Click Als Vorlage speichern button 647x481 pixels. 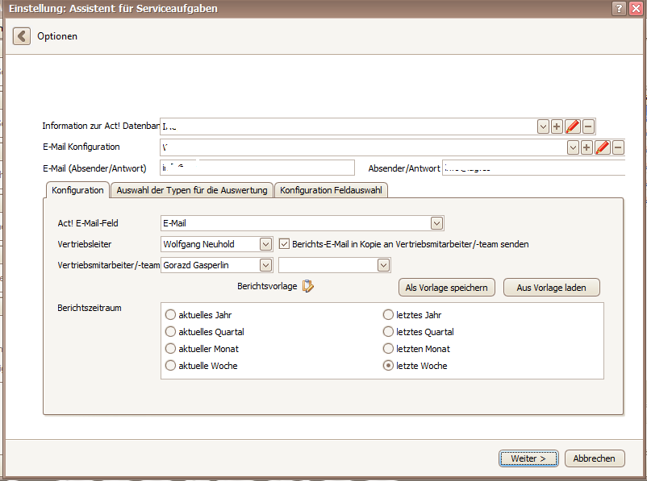[x=446, y=288]
